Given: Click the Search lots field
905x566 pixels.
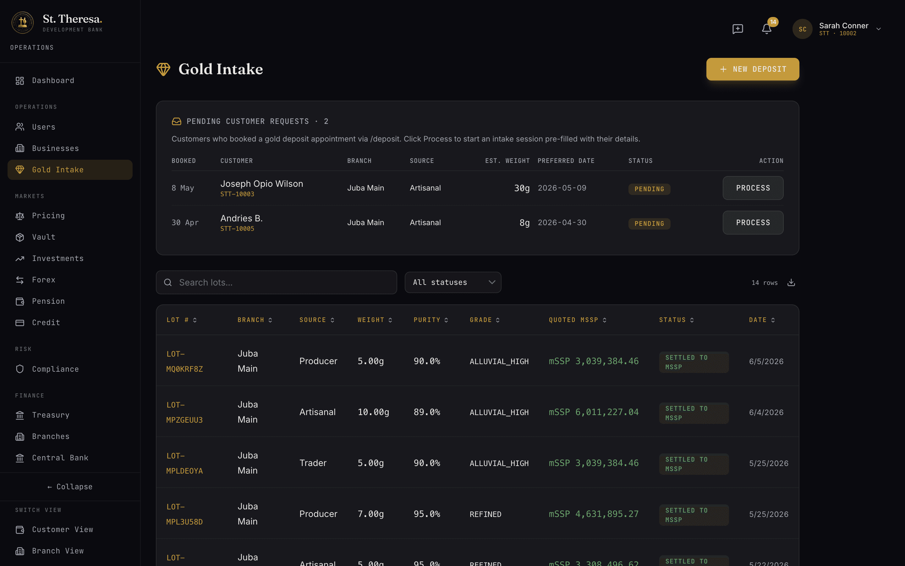Looking at the screenshot, I should pyautogui.click(x=276, y=282).
